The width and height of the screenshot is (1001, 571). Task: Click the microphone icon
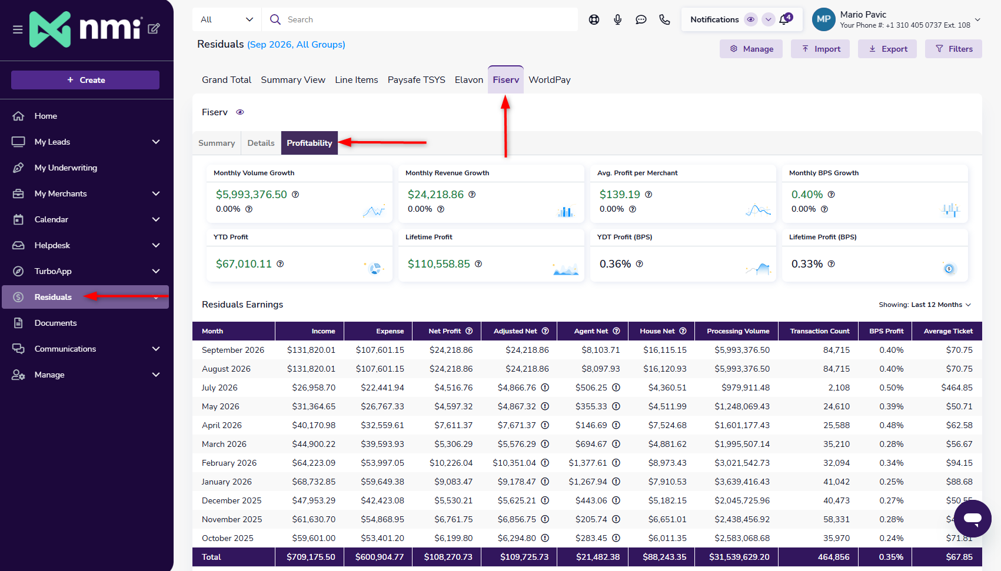pos(617,19)
